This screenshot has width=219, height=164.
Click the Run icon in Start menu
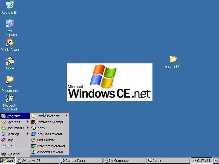pyautogui.click(x=4, y=146)
